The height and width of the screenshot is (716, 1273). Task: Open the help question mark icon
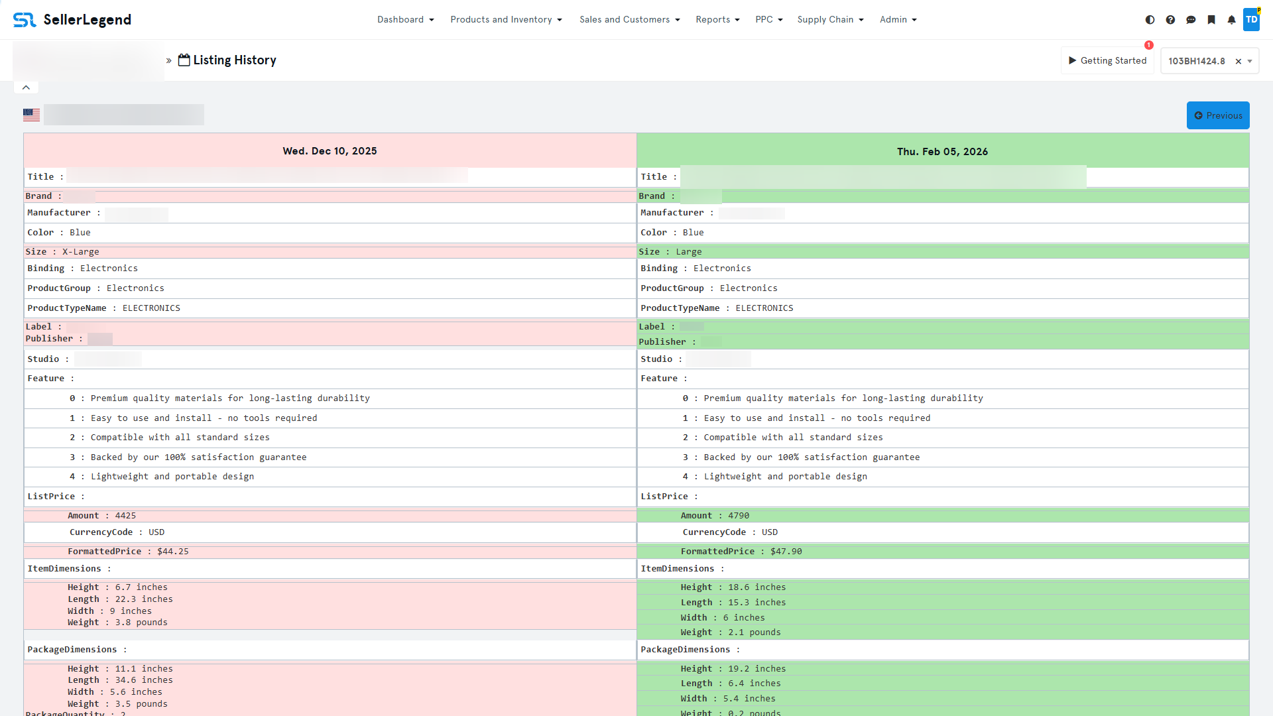click(1170, 20)
